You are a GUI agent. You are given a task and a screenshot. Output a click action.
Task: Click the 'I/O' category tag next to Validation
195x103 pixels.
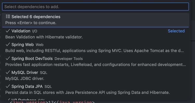(x=35, y=31)
